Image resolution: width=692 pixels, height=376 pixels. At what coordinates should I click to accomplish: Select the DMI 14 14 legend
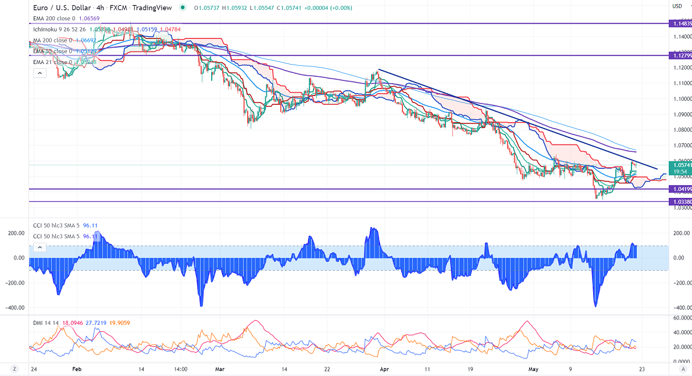(x=46, y=323)
